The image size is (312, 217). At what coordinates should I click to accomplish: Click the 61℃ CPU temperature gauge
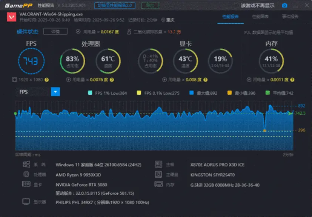(x=108, y=61)
